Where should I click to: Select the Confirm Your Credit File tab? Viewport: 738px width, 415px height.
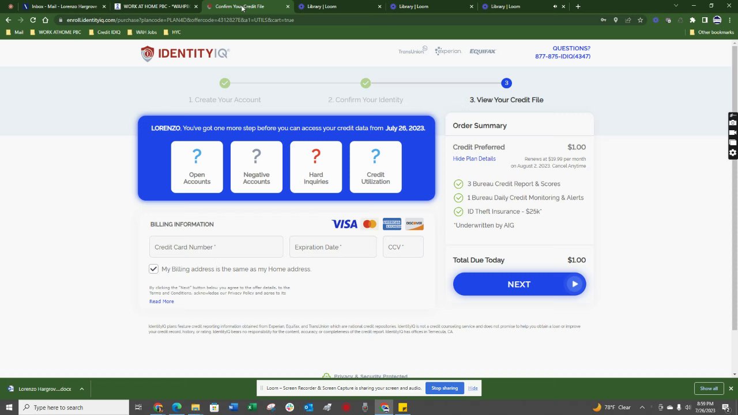pyautogui.click(x=239, y=6)
